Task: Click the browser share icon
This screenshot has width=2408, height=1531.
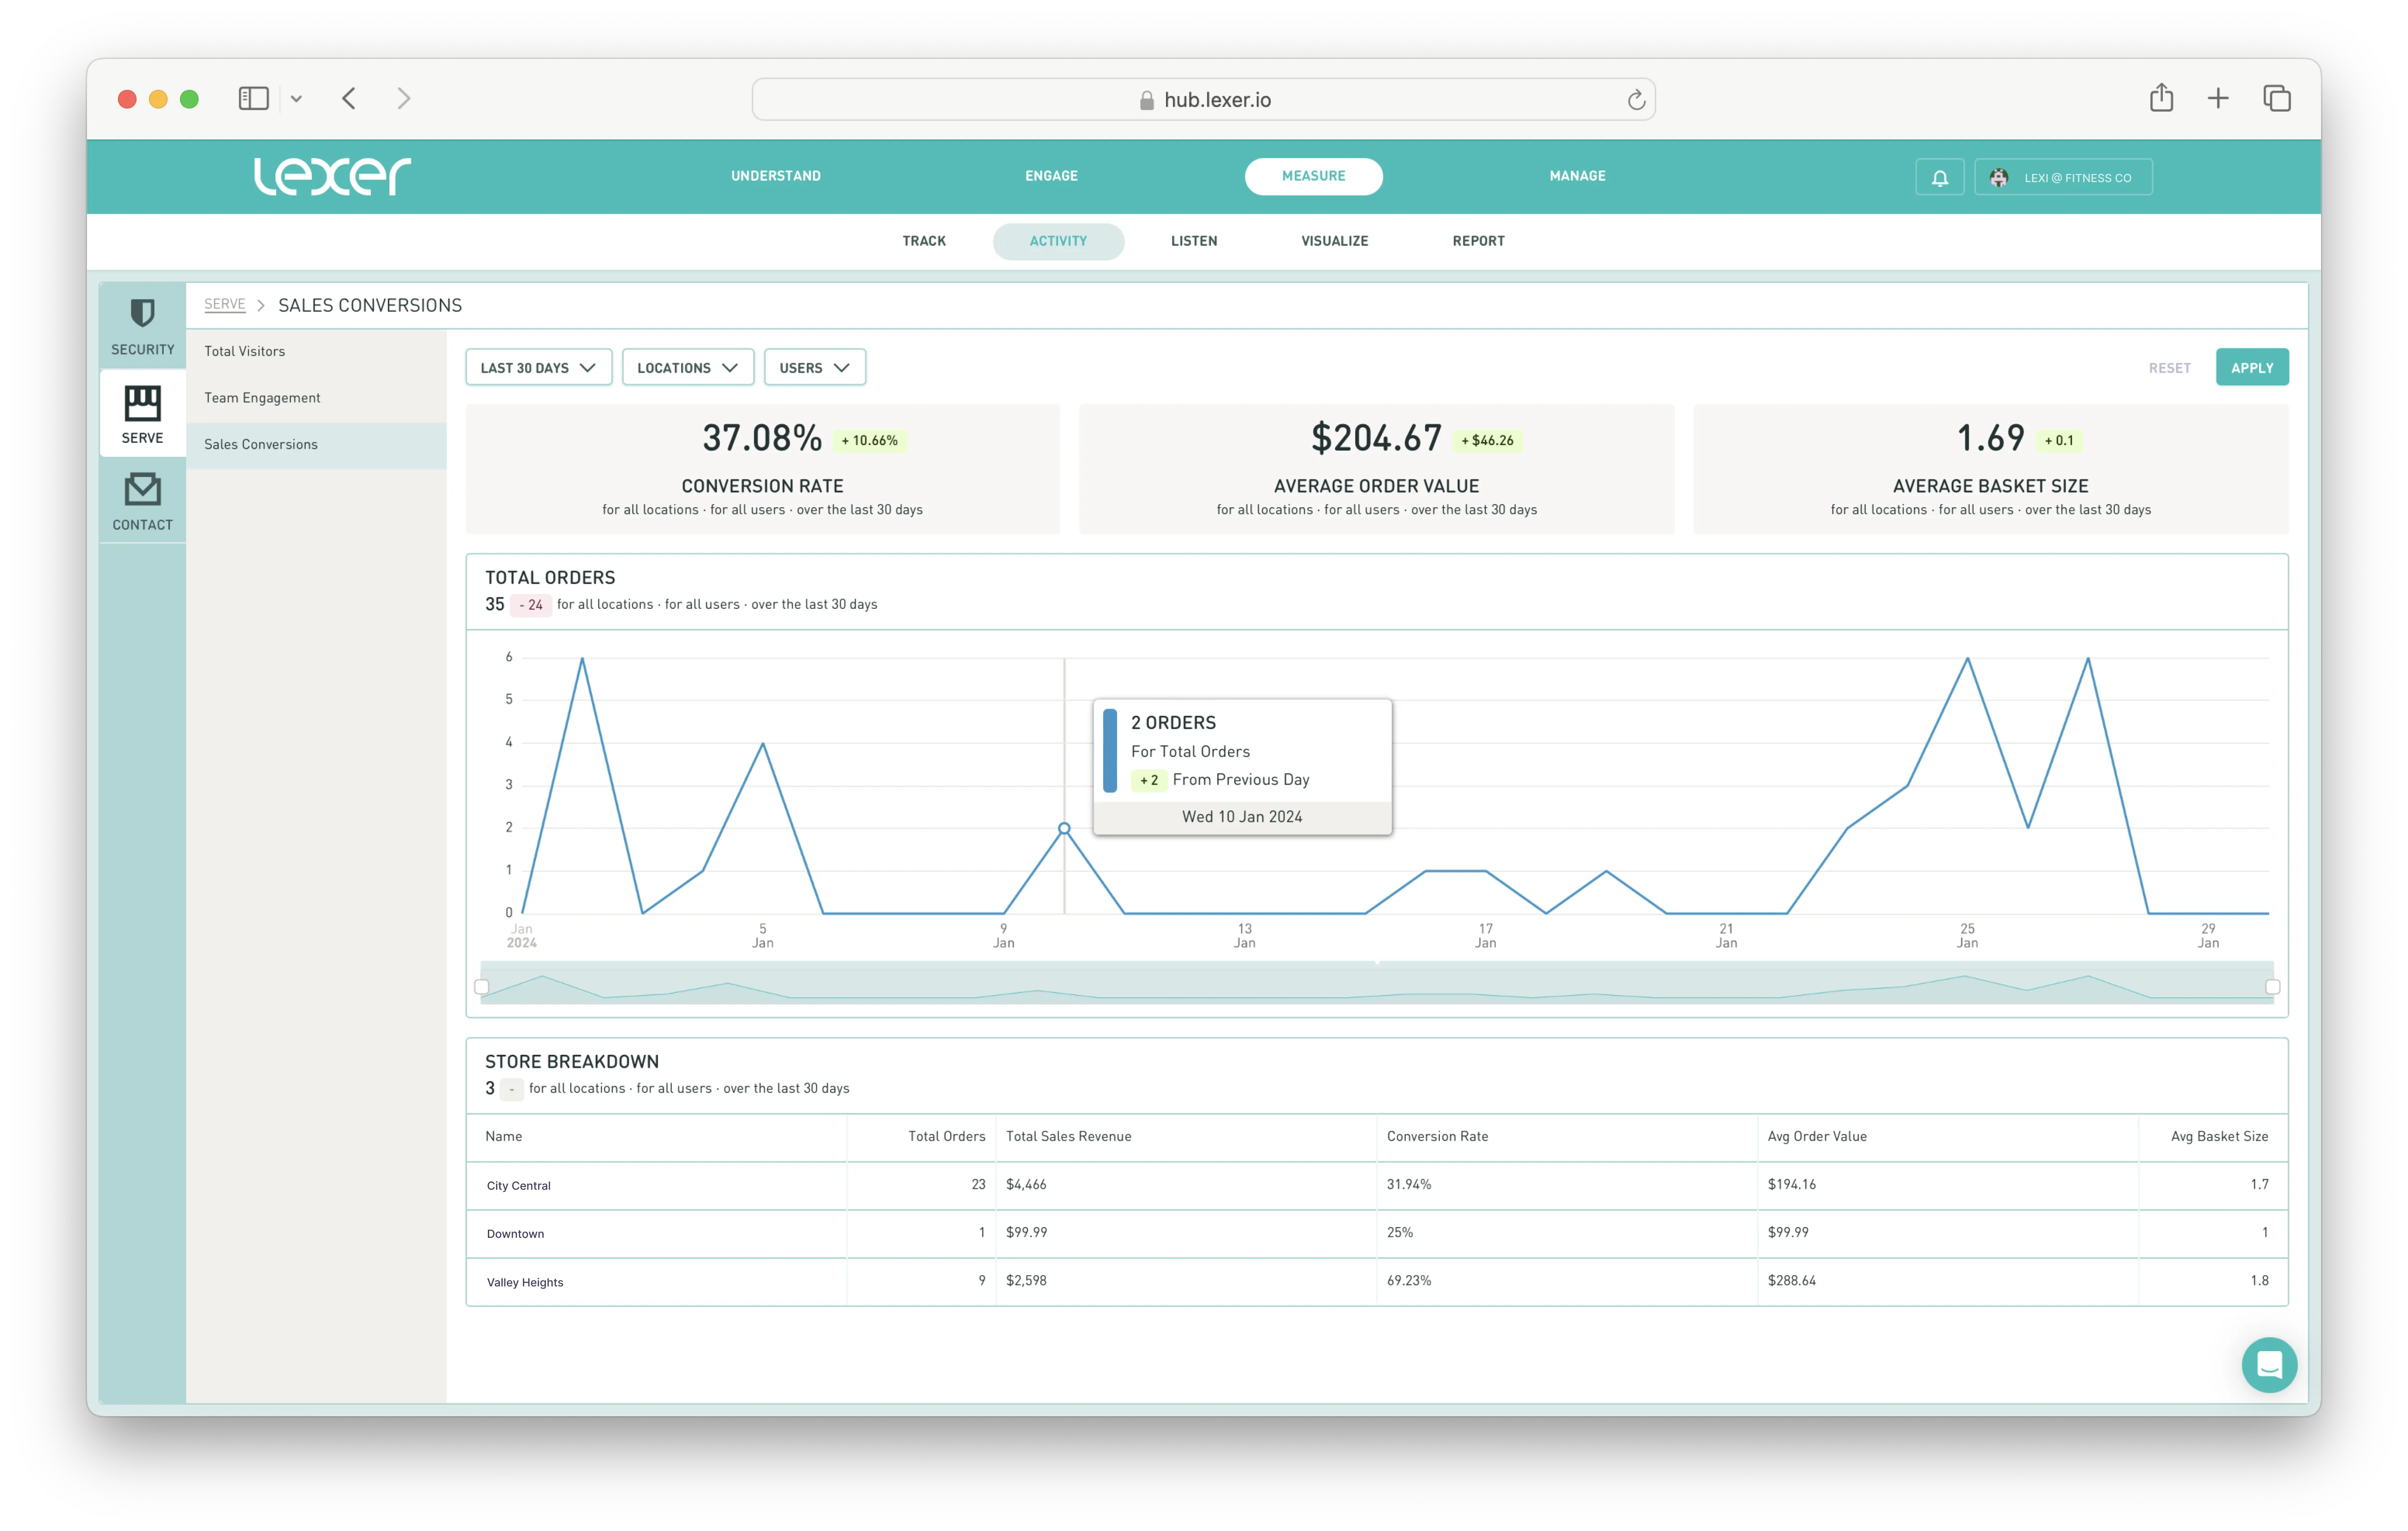Action: point(2161,98)
